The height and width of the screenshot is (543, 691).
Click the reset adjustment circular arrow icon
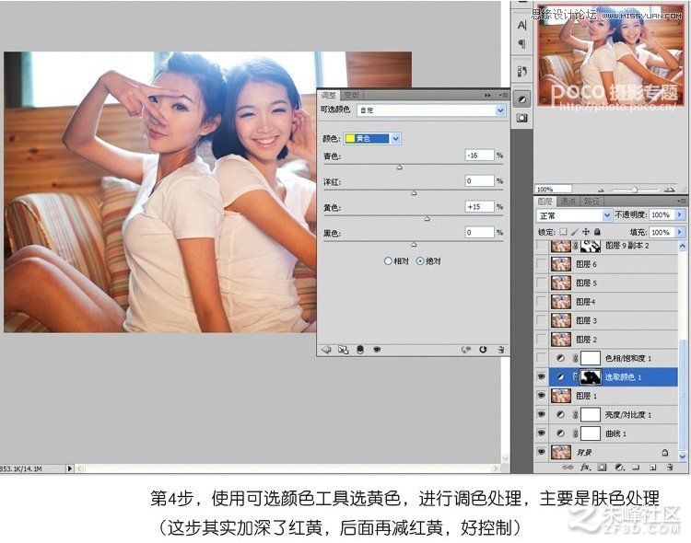pos(483,350)
